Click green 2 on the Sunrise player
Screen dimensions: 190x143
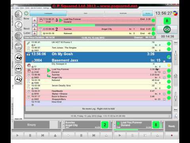tap(105, 125)
